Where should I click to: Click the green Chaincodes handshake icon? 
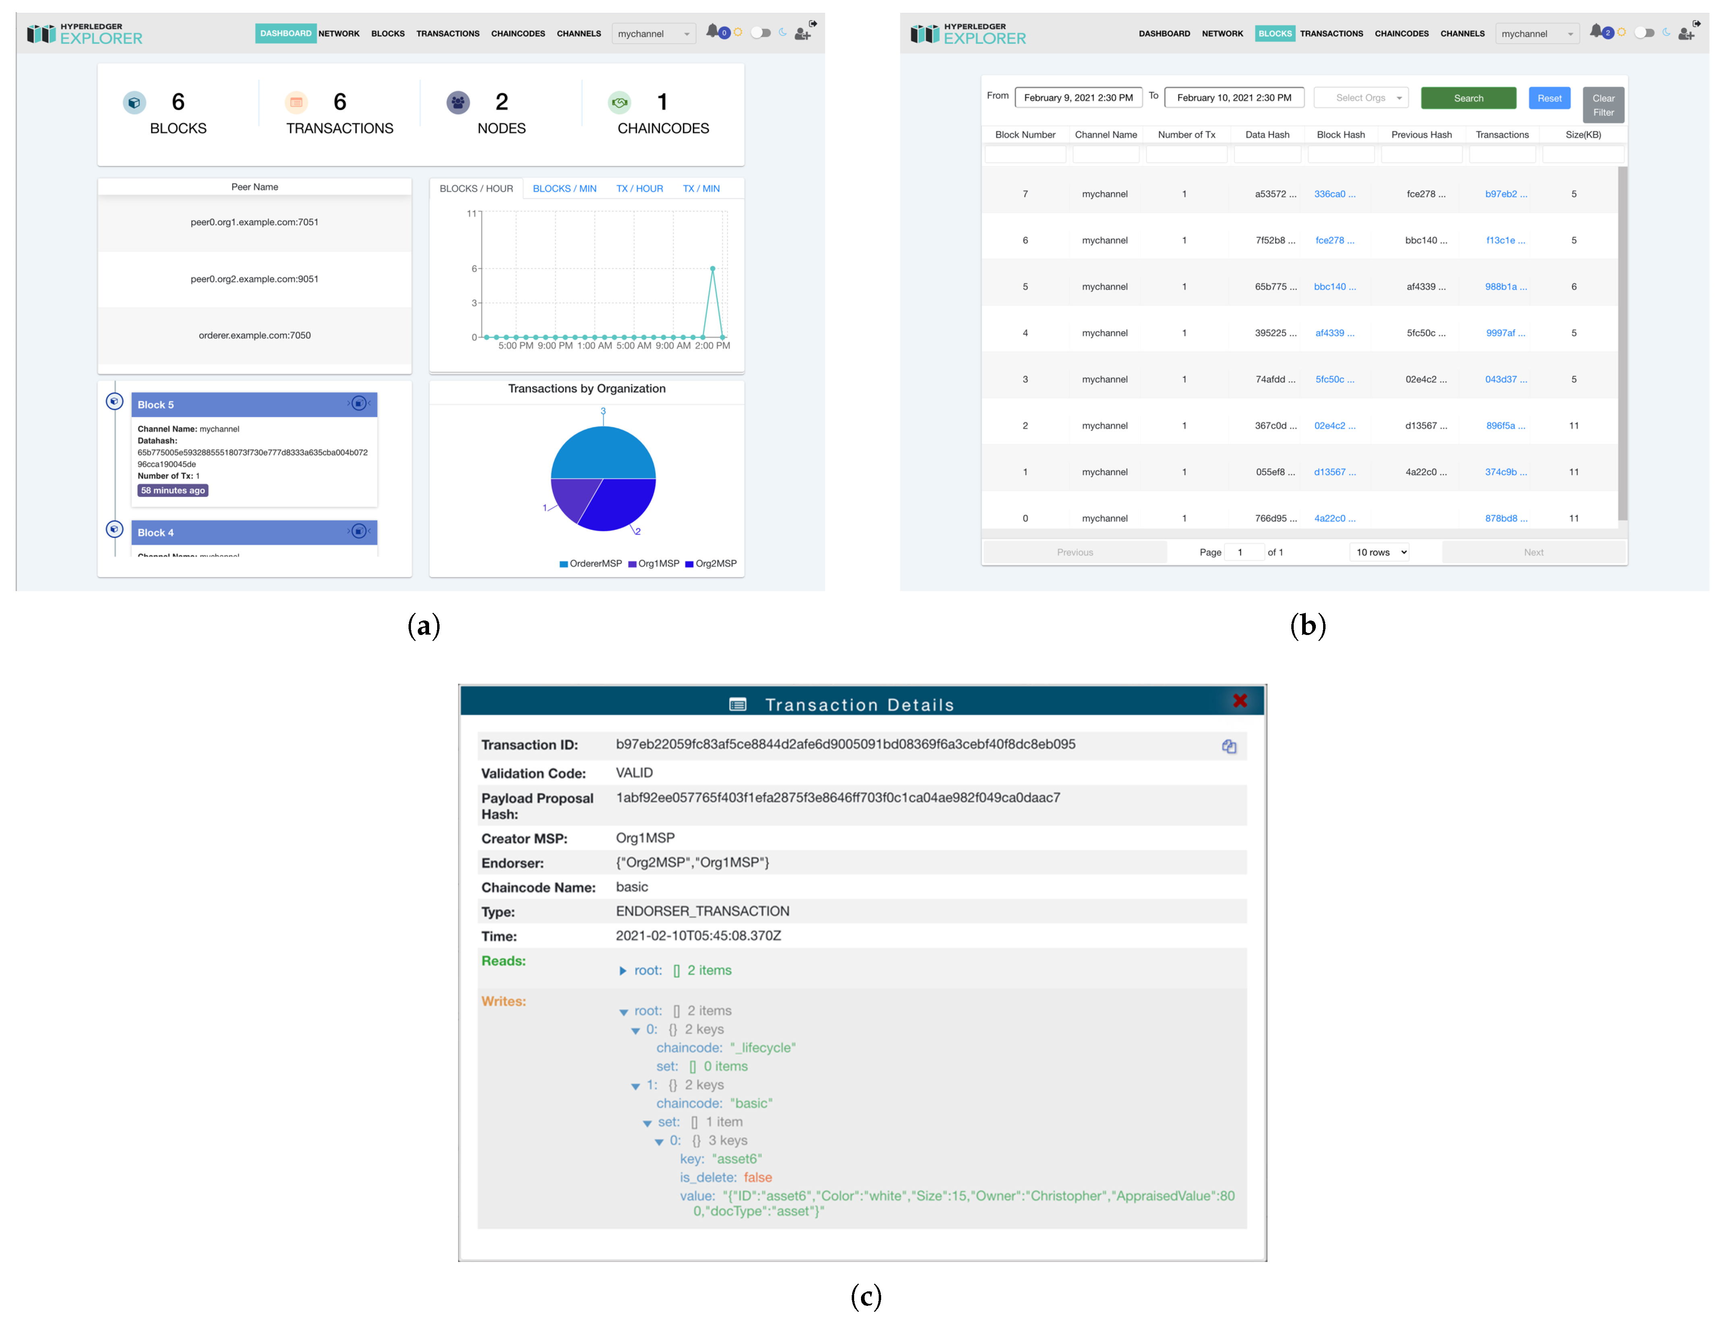(619, 102)
